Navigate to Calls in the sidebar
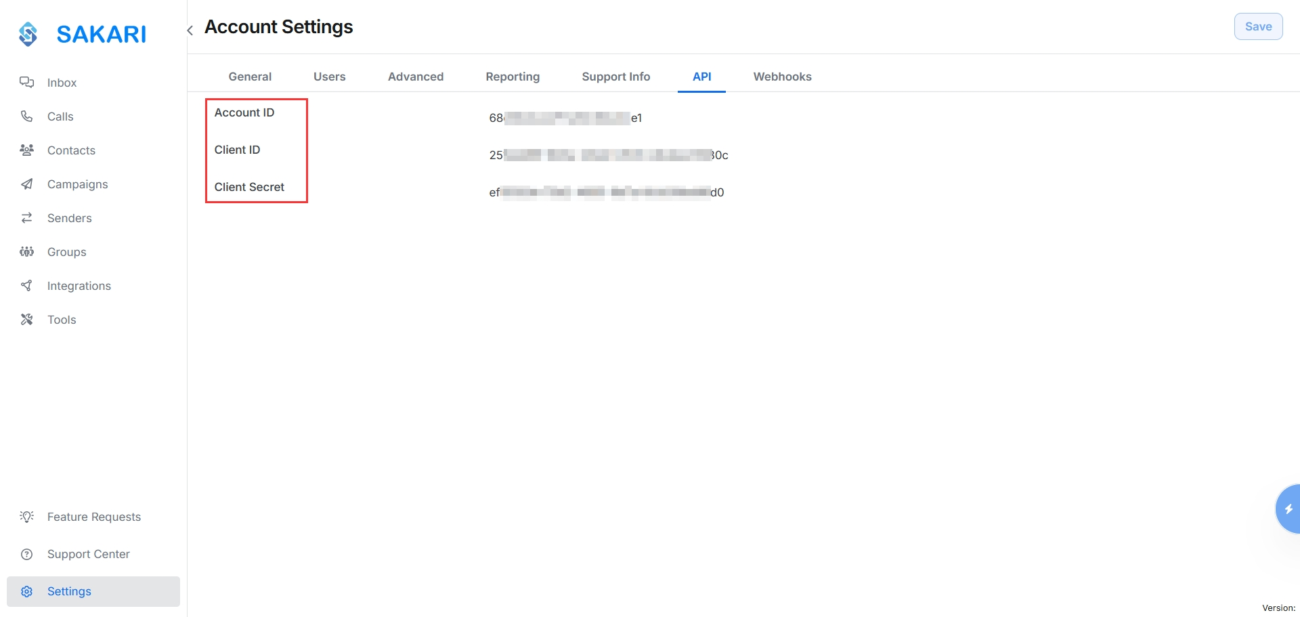Viewport: 1300px width, 617px height. [60, 116]
